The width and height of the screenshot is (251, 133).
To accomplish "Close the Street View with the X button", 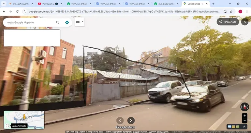I will click(x=244, y=22).
